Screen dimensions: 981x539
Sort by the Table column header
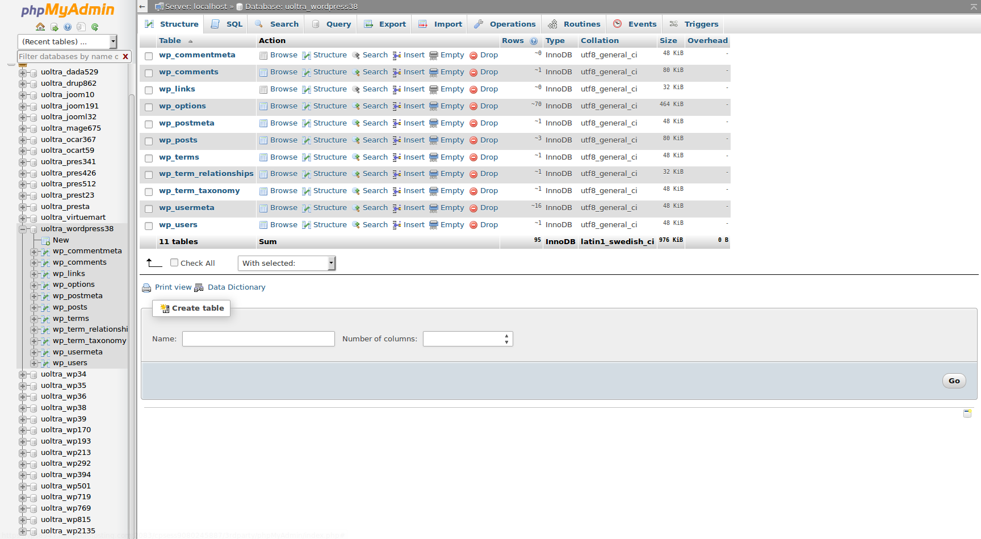pyautogui.click(x=170, y=41)
